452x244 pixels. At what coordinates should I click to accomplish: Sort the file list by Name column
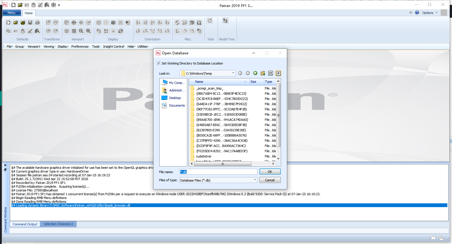tap(219, 82)
